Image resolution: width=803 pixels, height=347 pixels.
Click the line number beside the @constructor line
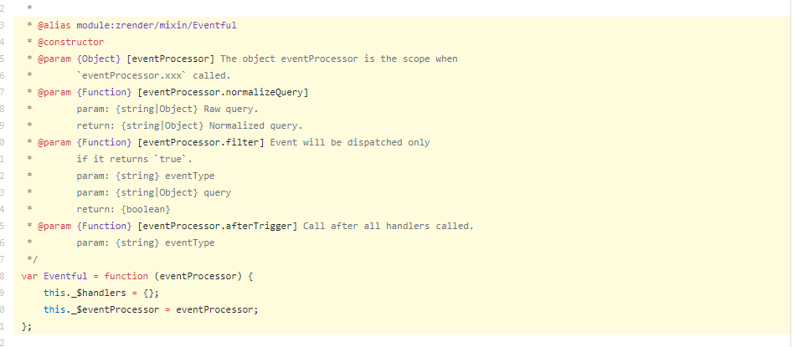point(2,42)
